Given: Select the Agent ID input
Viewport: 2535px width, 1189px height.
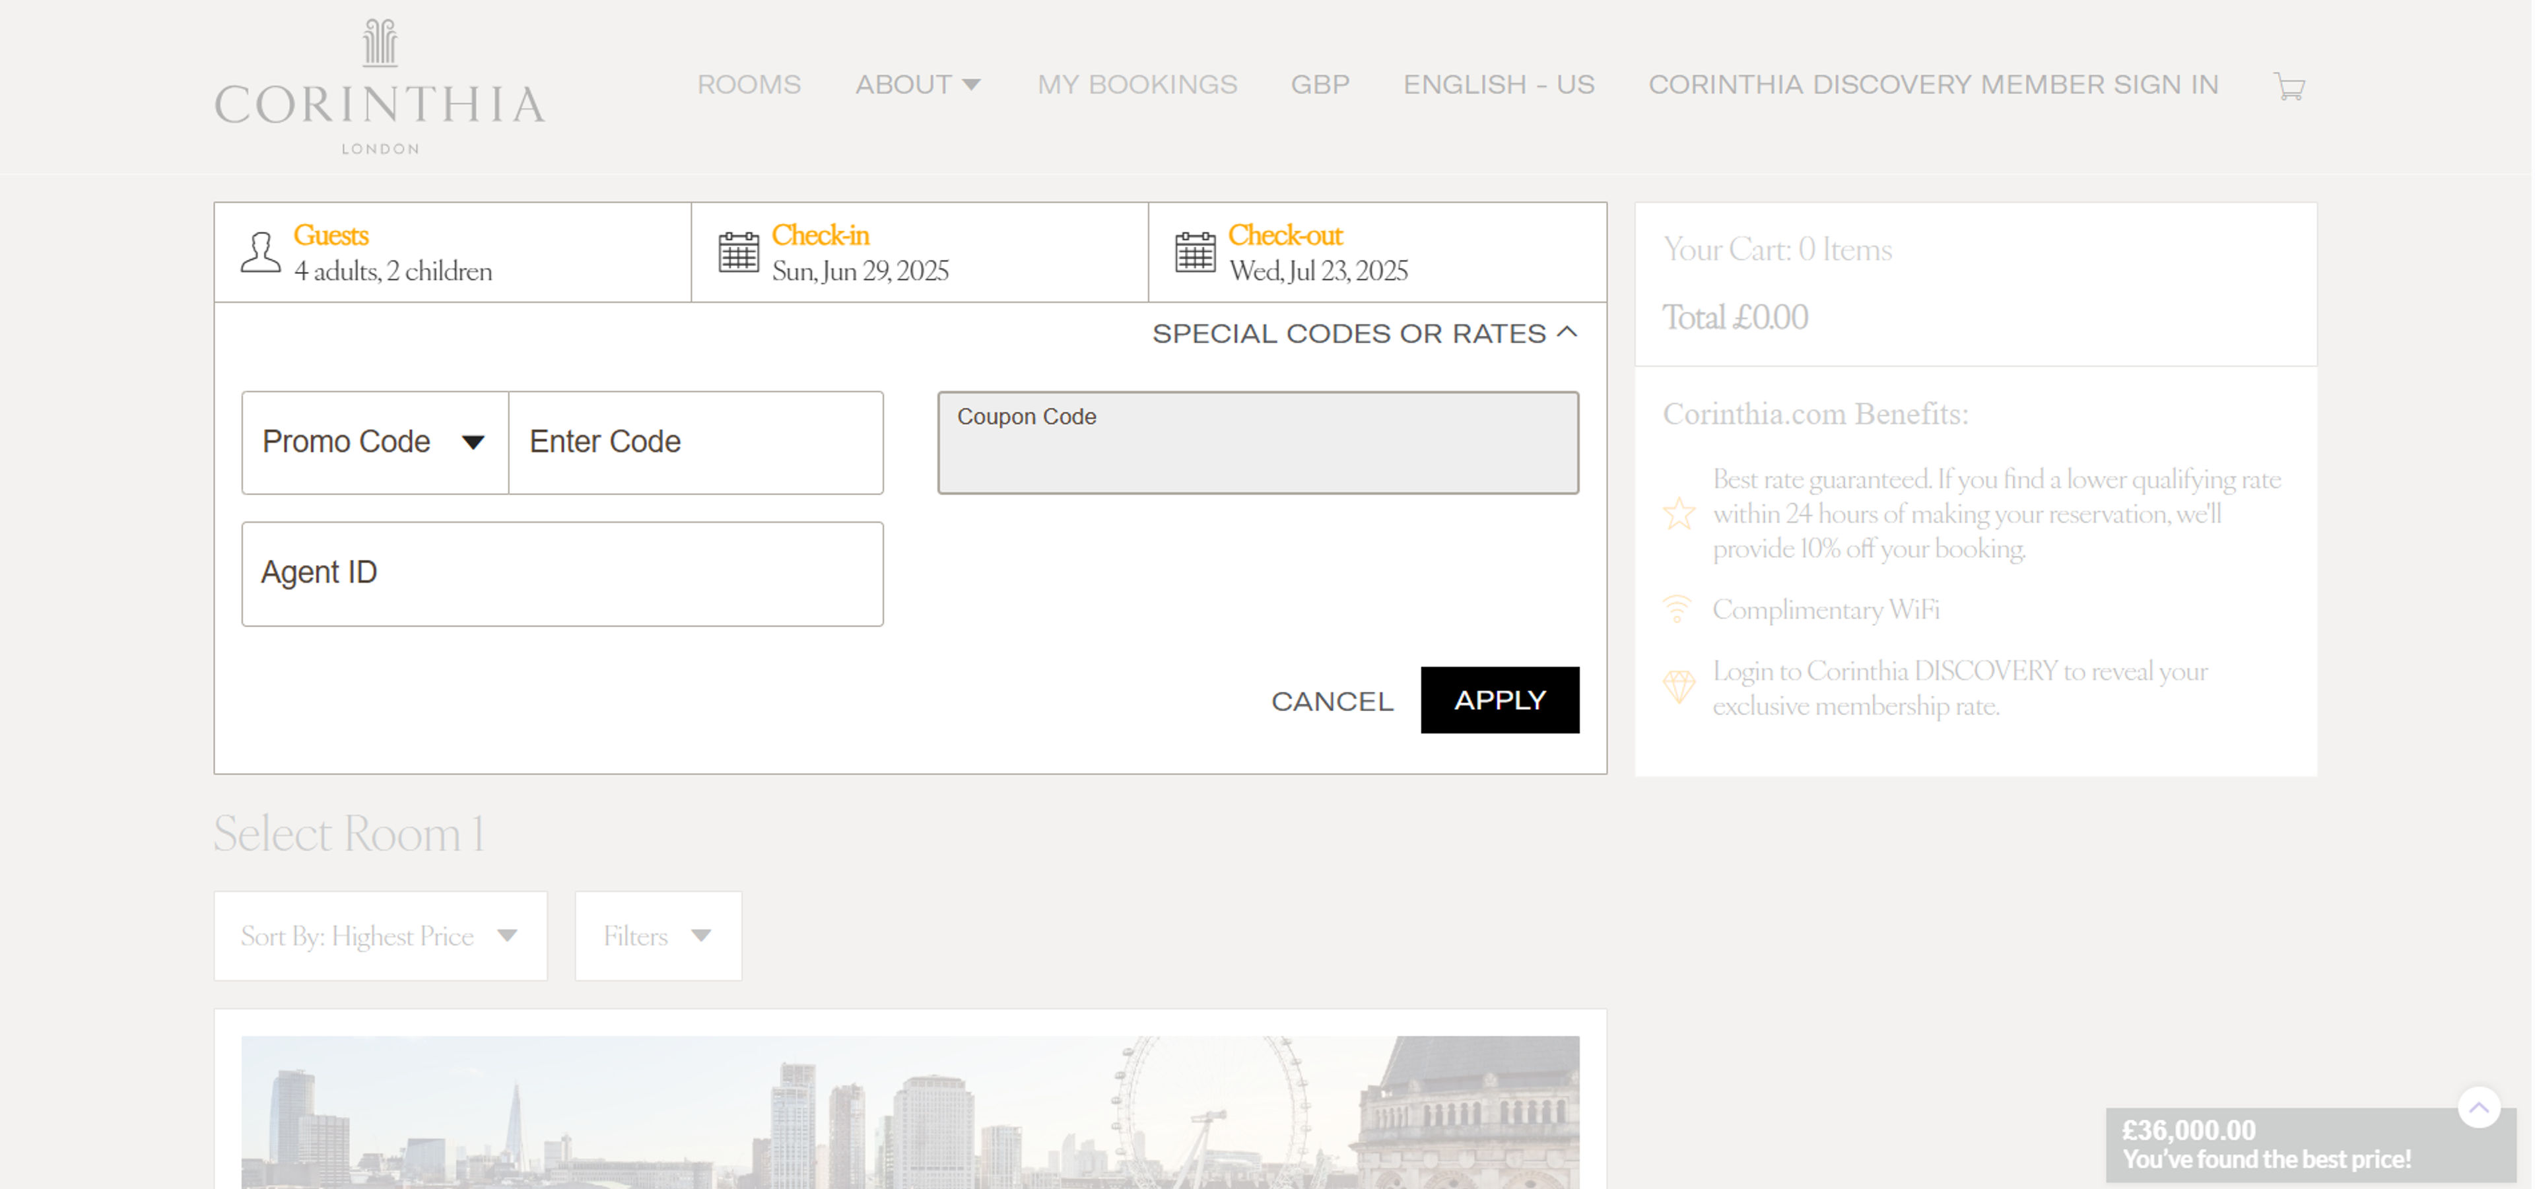Looking at the screenshot, I should [562, 574].
